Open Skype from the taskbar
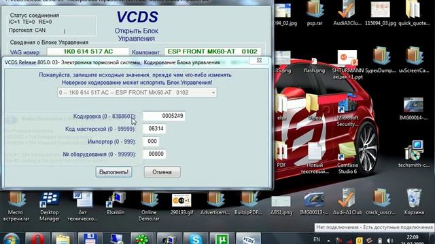The image size is (435, 244). coord(196,239)
